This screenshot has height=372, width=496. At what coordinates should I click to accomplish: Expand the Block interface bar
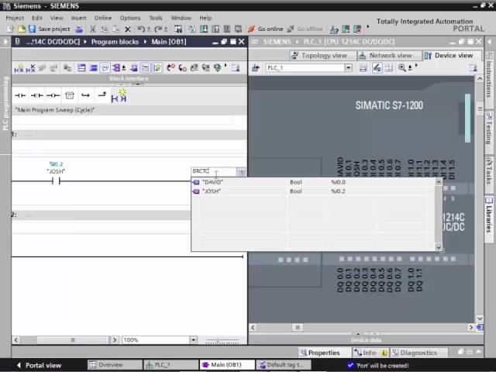coord(129,79)
